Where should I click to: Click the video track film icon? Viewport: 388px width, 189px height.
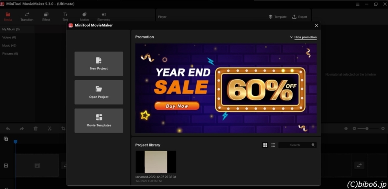click(6, 165)
